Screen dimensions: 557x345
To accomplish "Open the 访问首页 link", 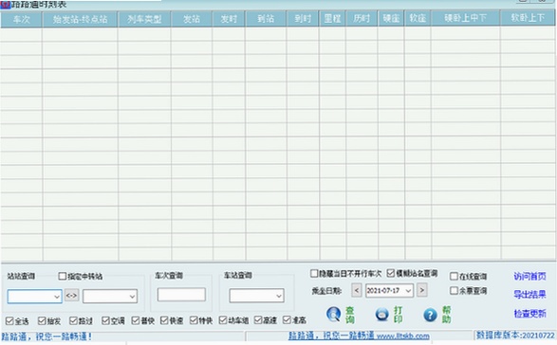I will (529, 276).
